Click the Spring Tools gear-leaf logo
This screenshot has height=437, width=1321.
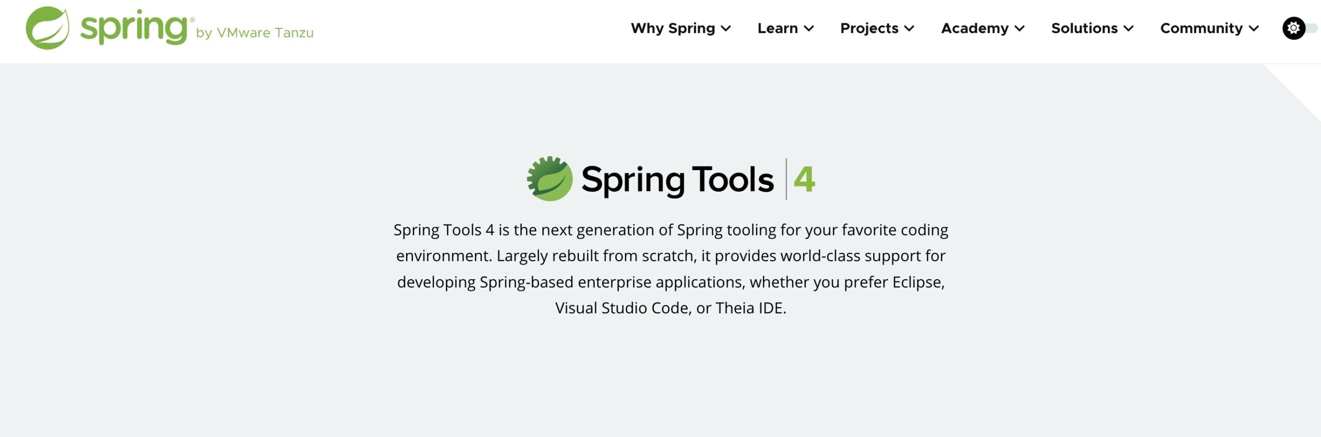pos(550,179)
